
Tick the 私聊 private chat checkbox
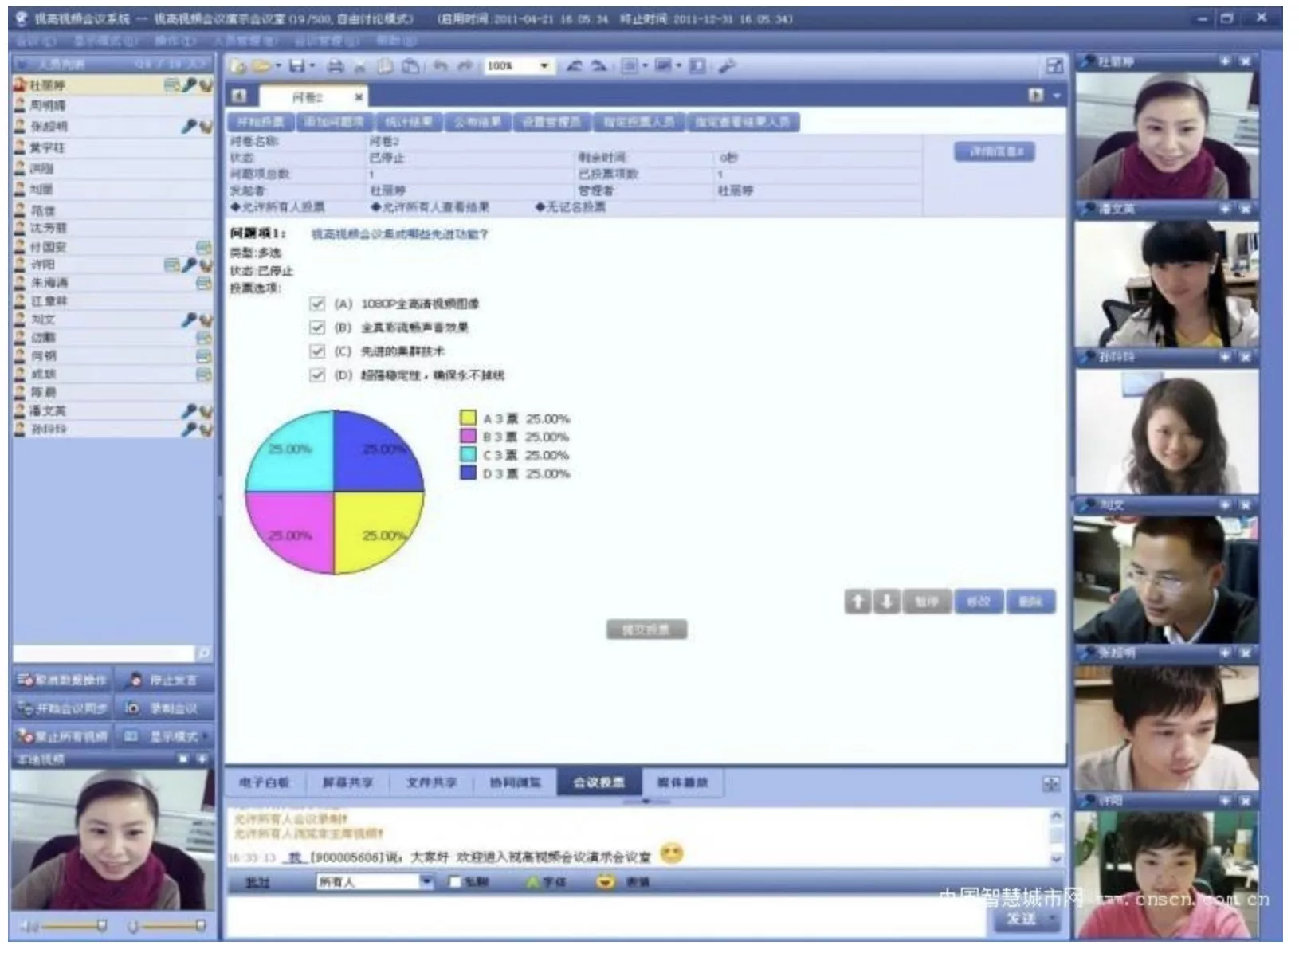coord(455,882)
